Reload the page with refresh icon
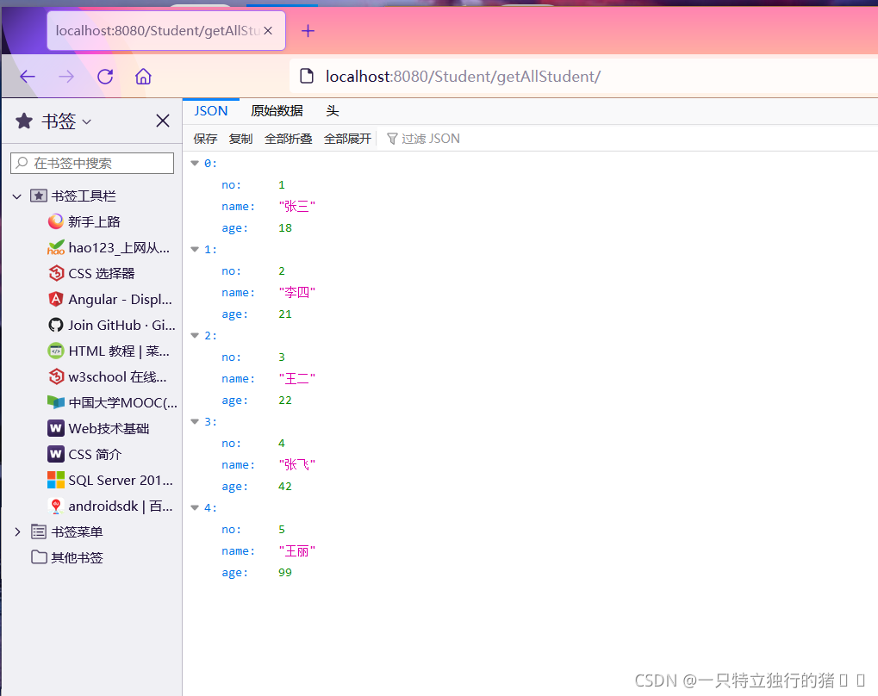The width and height of the screenshot is (878, 696). (105, 76)
